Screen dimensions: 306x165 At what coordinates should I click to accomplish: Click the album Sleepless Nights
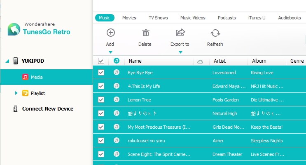tap(267, 141)
